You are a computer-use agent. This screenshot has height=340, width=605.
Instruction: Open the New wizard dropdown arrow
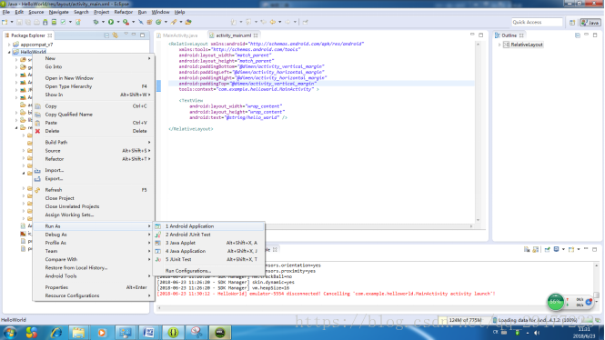click(12, 23)
